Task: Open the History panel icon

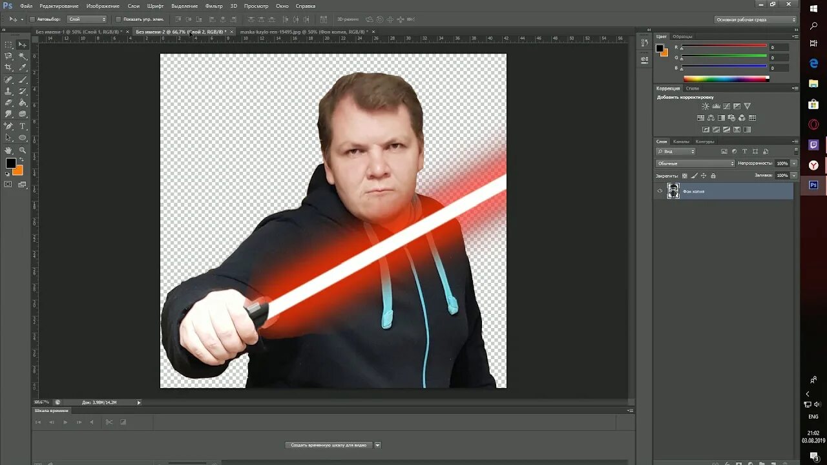Action: coord(644,42)
